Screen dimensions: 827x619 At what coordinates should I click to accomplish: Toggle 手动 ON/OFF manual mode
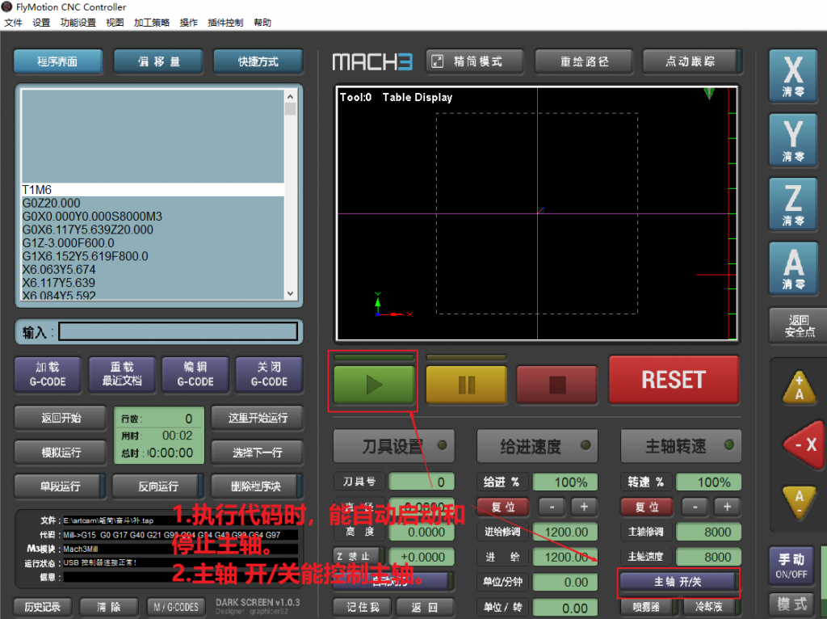click(x=791, y=565)
